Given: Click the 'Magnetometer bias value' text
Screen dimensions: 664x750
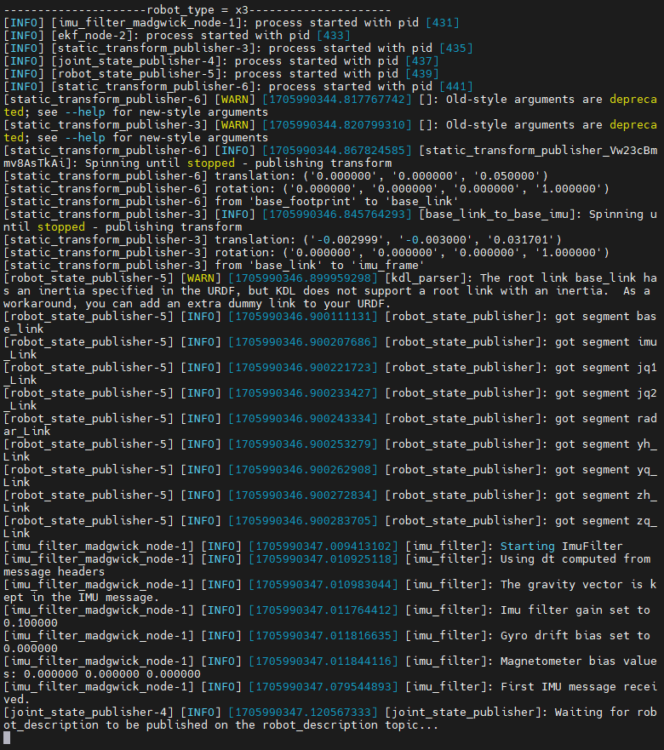Looking at the screenshot, I should [x=578, y=661].
